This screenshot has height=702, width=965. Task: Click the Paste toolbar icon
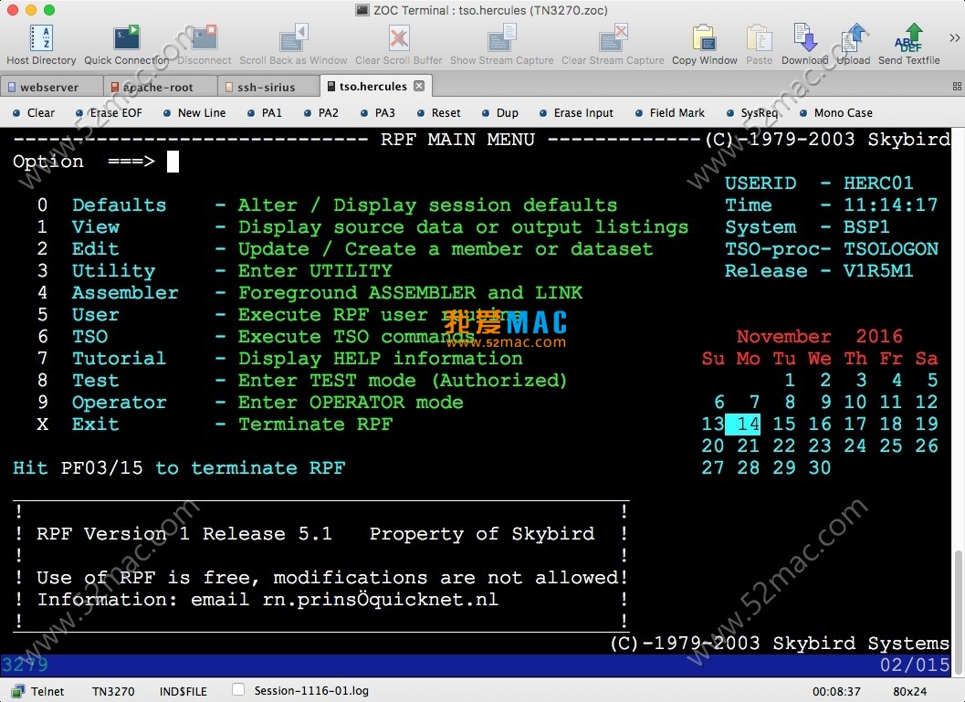pos(759,38)
